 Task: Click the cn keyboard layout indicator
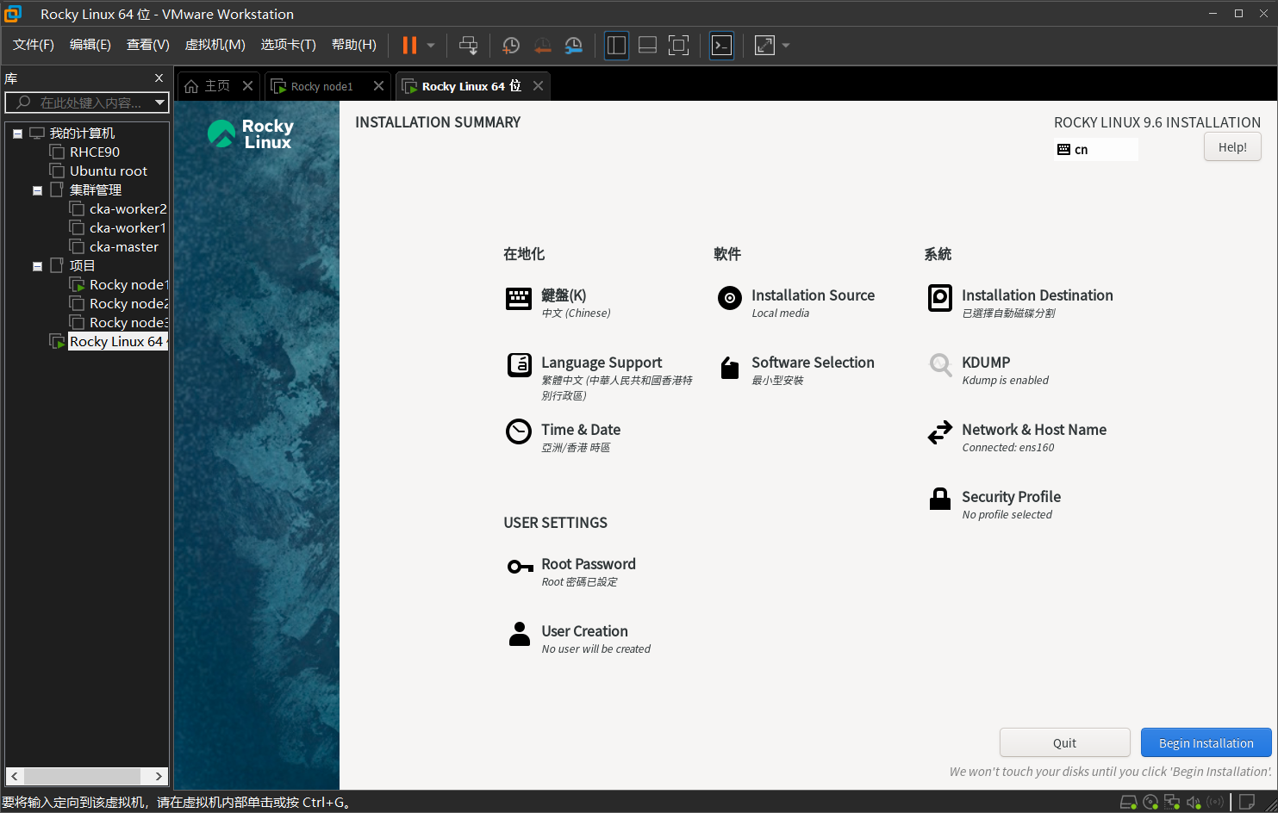pyautogui.click(x=1095, y=150)
